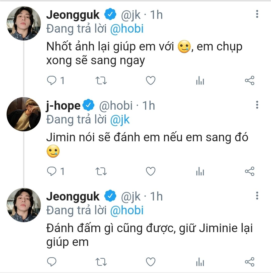Share j-hope's tweet
This screenshot has width=271, height=273.
tap(249, 171)
